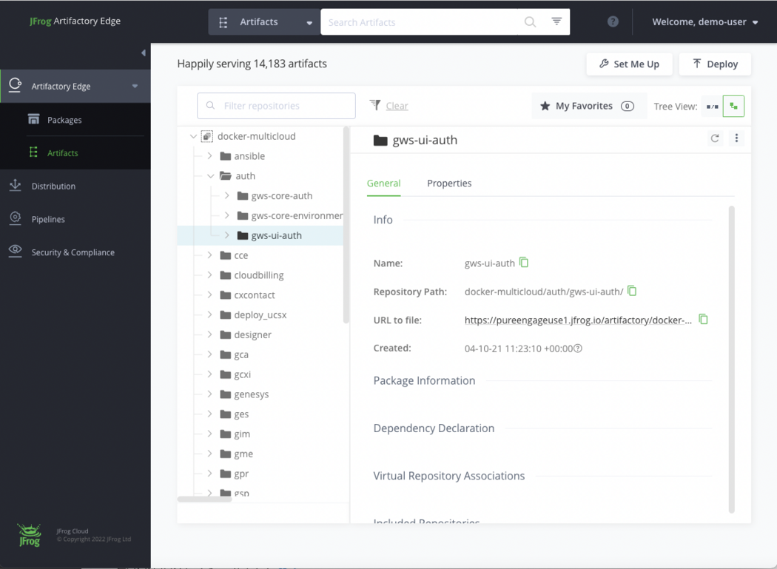Image resolution: width=777 pixels, height=569 pixels.
Task: Open the three-dot actions menu
Action: pos(736,138)
